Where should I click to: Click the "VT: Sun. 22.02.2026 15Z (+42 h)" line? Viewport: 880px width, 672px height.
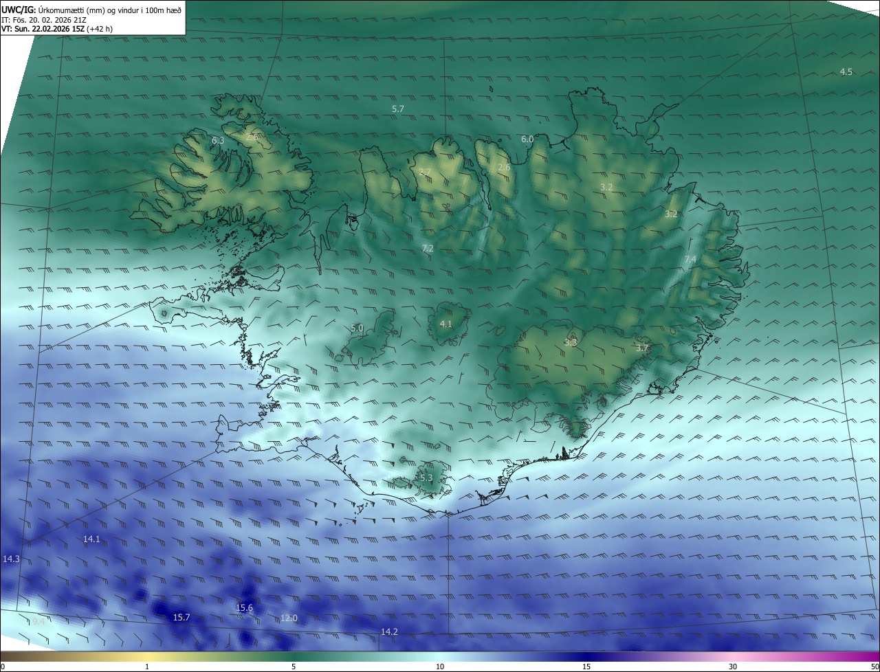tap(57, 30)
